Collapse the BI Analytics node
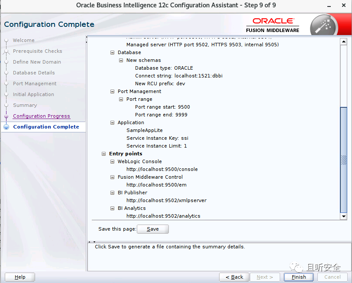Viewport: 352px width, 283px height. tap(112, 208)
